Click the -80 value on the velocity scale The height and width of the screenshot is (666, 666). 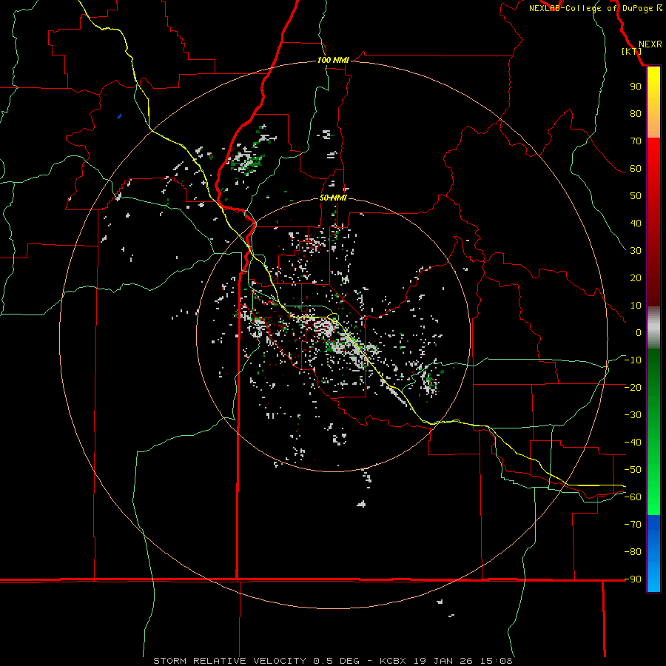tap(633, 552)
